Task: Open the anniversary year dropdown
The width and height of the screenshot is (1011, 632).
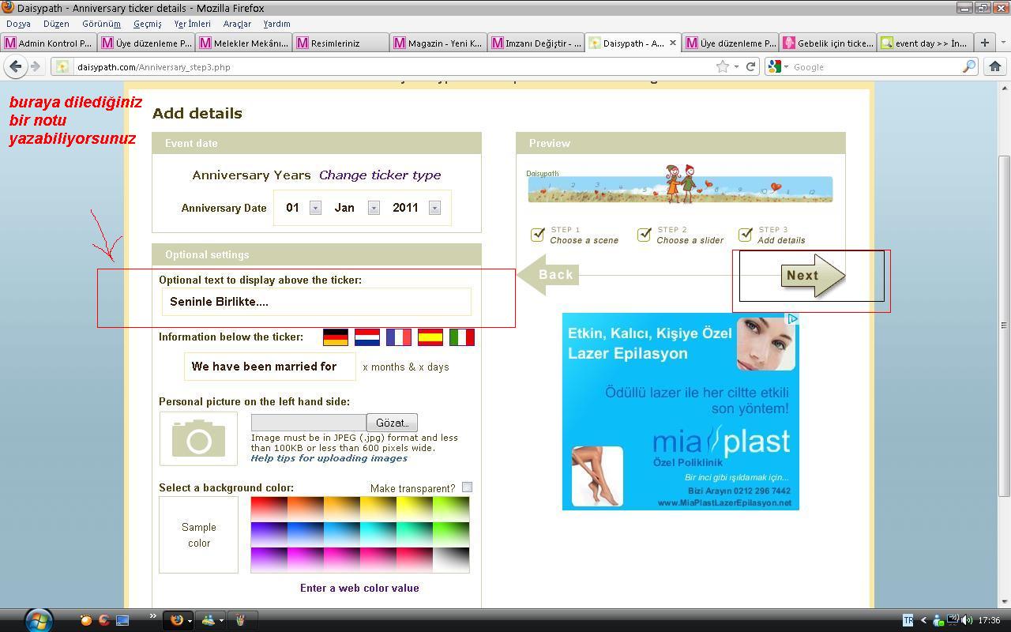Action: click(434, 208)
